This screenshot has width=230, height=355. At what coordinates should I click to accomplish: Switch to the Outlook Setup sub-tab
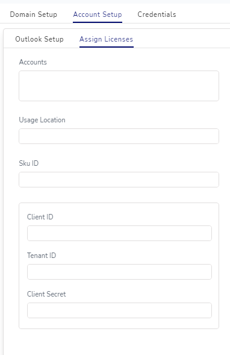pos(39,39)
